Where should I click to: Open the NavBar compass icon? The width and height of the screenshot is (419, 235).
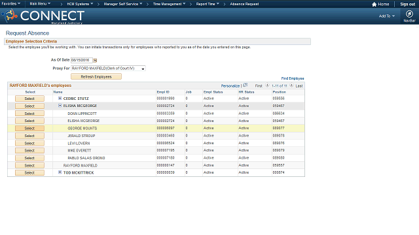point(409,14)
